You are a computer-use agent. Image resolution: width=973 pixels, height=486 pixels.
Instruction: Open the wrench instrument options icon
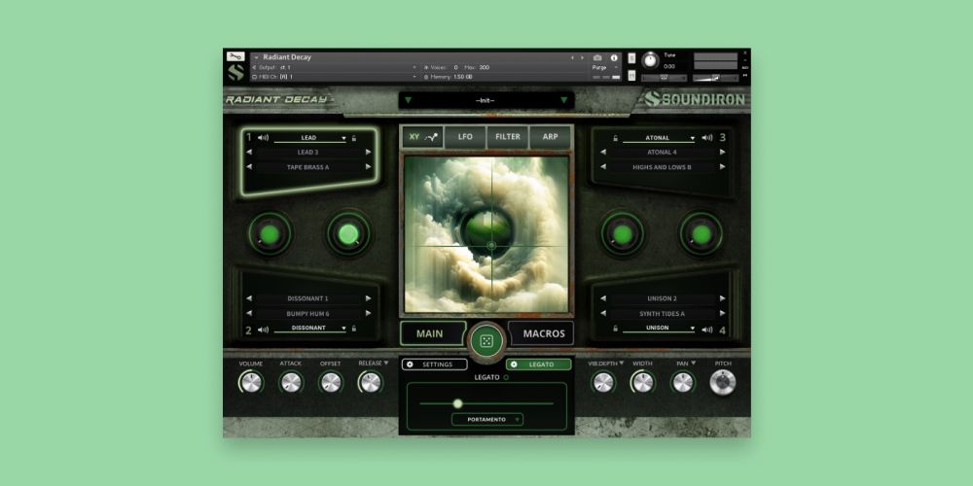[x=235, y=56]
